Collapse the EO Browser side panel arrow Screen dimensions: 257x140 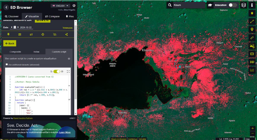pyautogui.click(x=7, y=7)
